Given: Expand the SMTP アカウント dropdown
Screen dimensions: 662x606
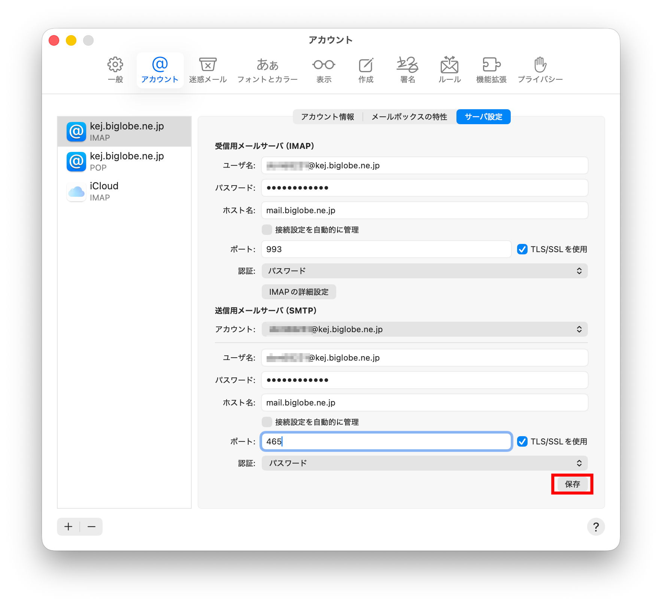Looking at the screenshot, I should pyautogui.click(x=425, y=329).
